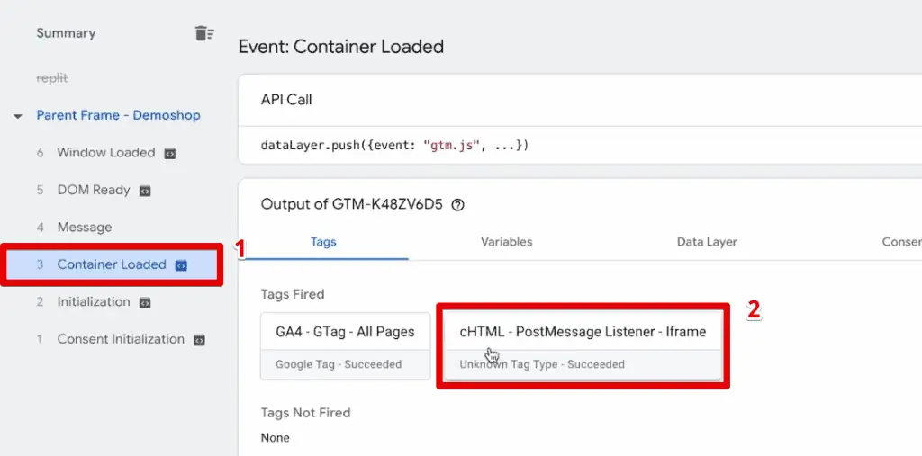
Task: Click the Output of GTM-K48ZV6D5 title
Action: 352,204
